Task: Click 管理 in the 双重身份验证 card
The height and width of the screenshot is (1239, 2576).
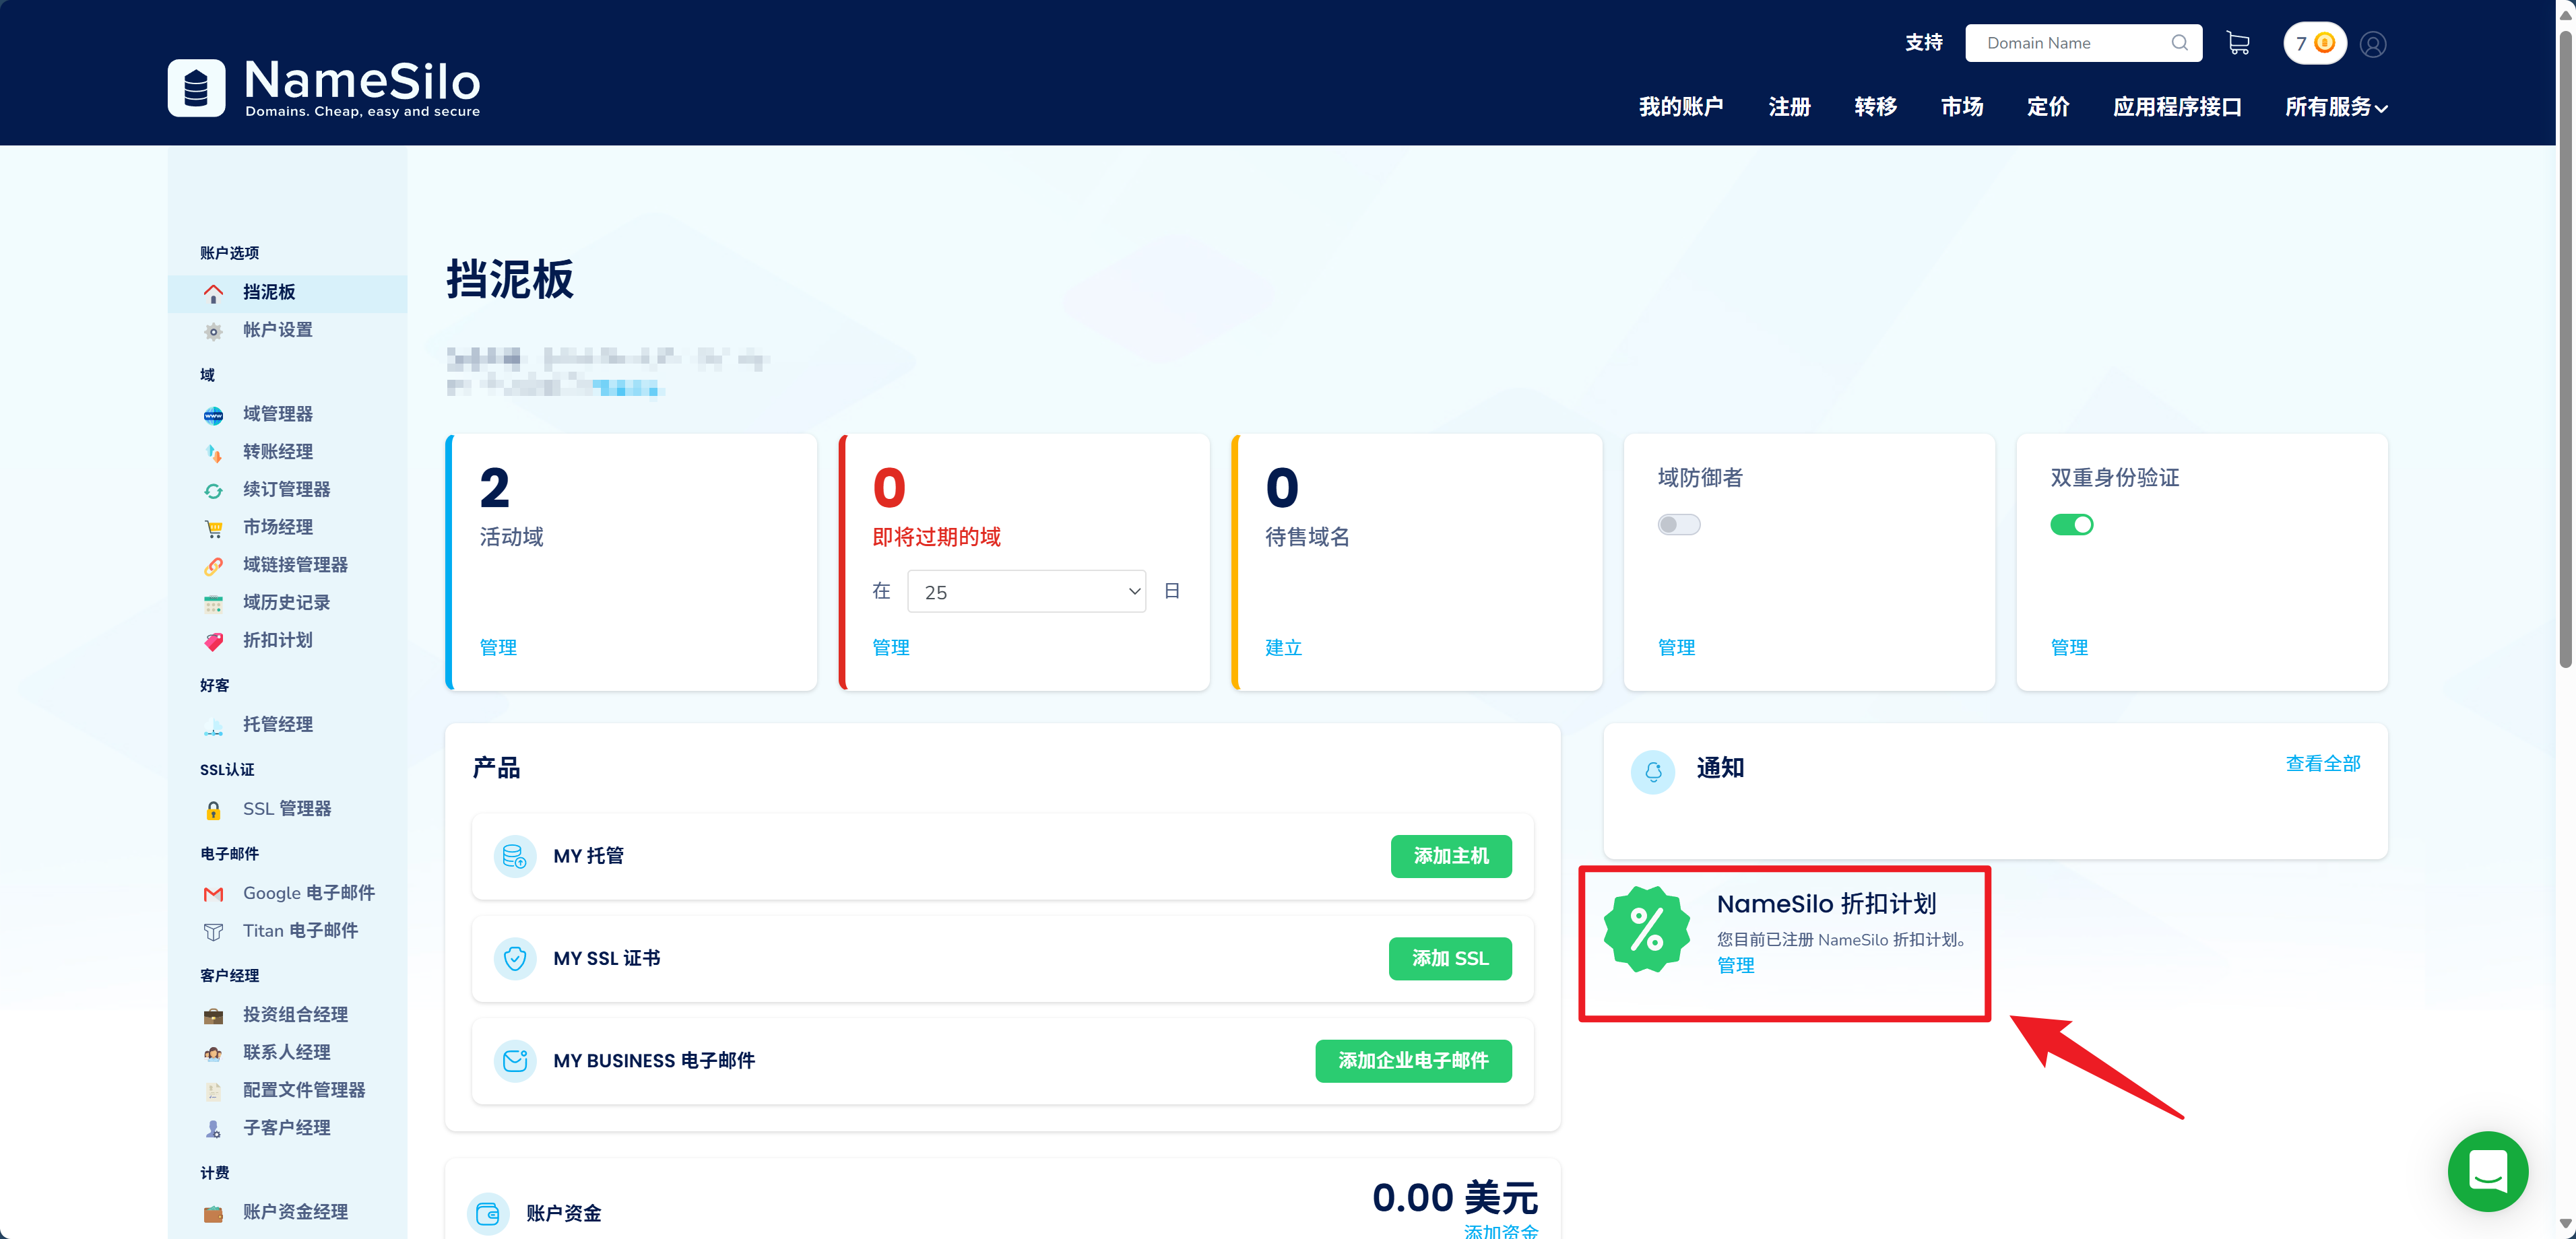Action: [2069, 648]
